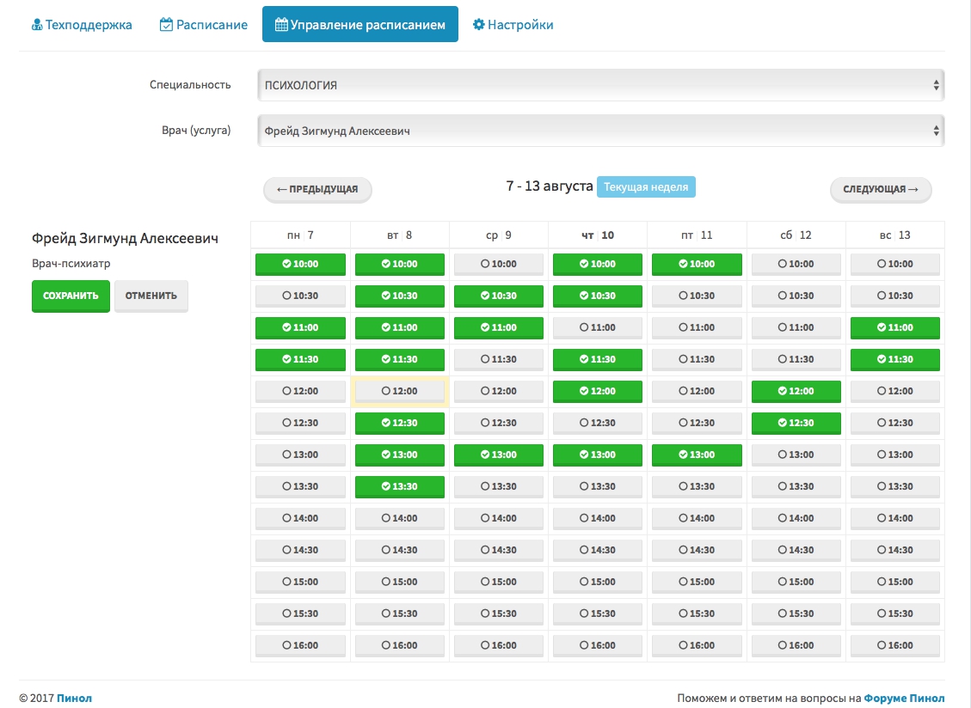Image resolution: width=971 pixels, height=708 pixels.
Task: Open the Специальность dropdown
Action: tap(600, 86)
